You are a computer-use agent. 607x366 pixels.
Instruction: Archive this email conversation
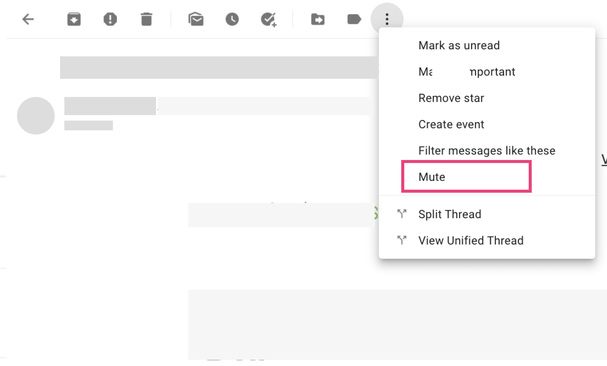[x=74, y=19]
